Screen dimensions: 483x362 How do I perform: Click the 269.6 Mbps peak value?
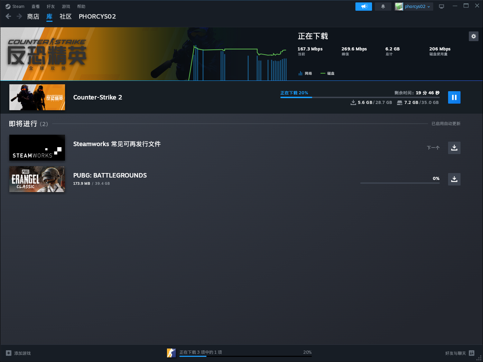coord(354,49)
